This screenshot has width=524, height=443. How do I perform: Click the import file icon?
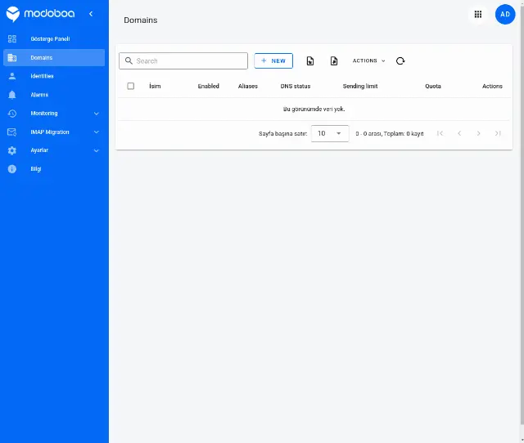310,60
